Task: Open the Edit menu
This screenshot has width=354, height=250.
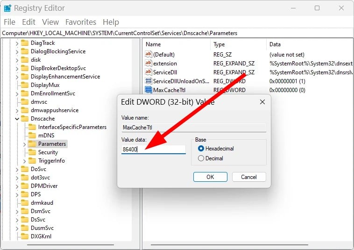Action: pyautogui.click(x=28, y=22)
